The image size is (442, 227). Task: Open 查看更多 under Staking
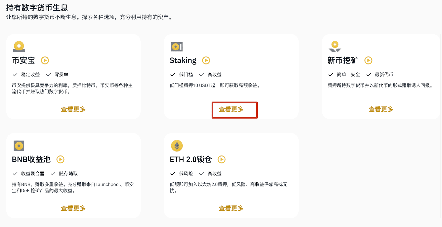(x=231, y=109)
